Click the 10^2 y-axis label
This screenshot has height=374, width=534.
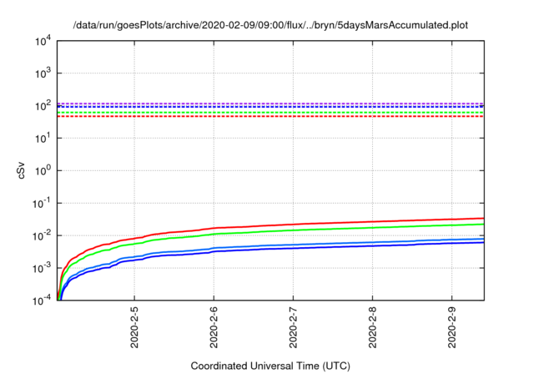point(43,105)
